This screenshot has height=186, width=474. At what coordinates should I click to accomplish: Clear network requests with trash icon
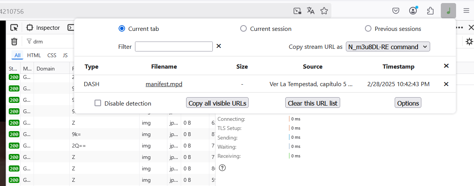pos(14,42)
